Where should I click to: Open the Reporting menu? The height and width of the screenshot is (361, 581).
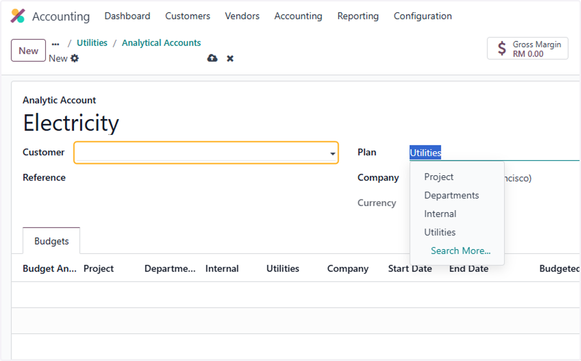click(x=358, y=16)
